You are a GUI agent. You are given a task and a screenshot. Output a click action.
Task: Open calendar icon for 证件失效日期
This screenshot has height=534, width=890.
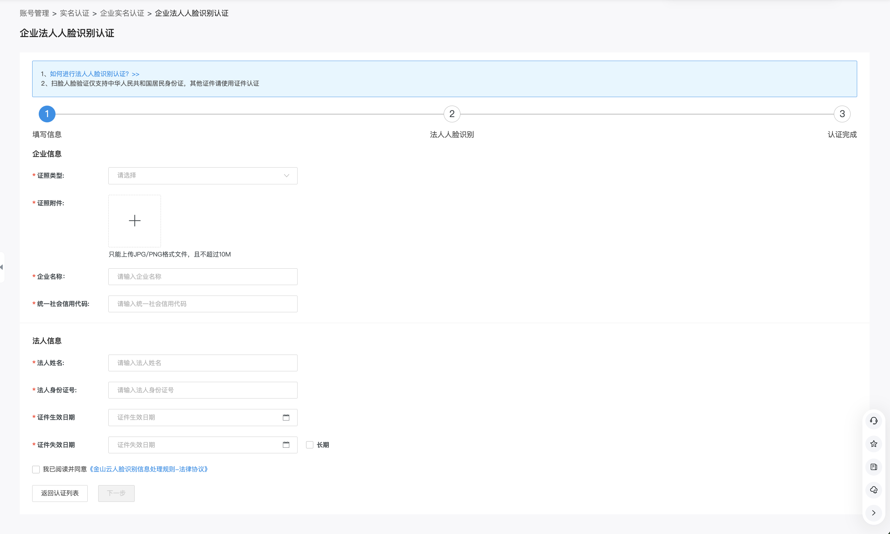tap(286, 445)
